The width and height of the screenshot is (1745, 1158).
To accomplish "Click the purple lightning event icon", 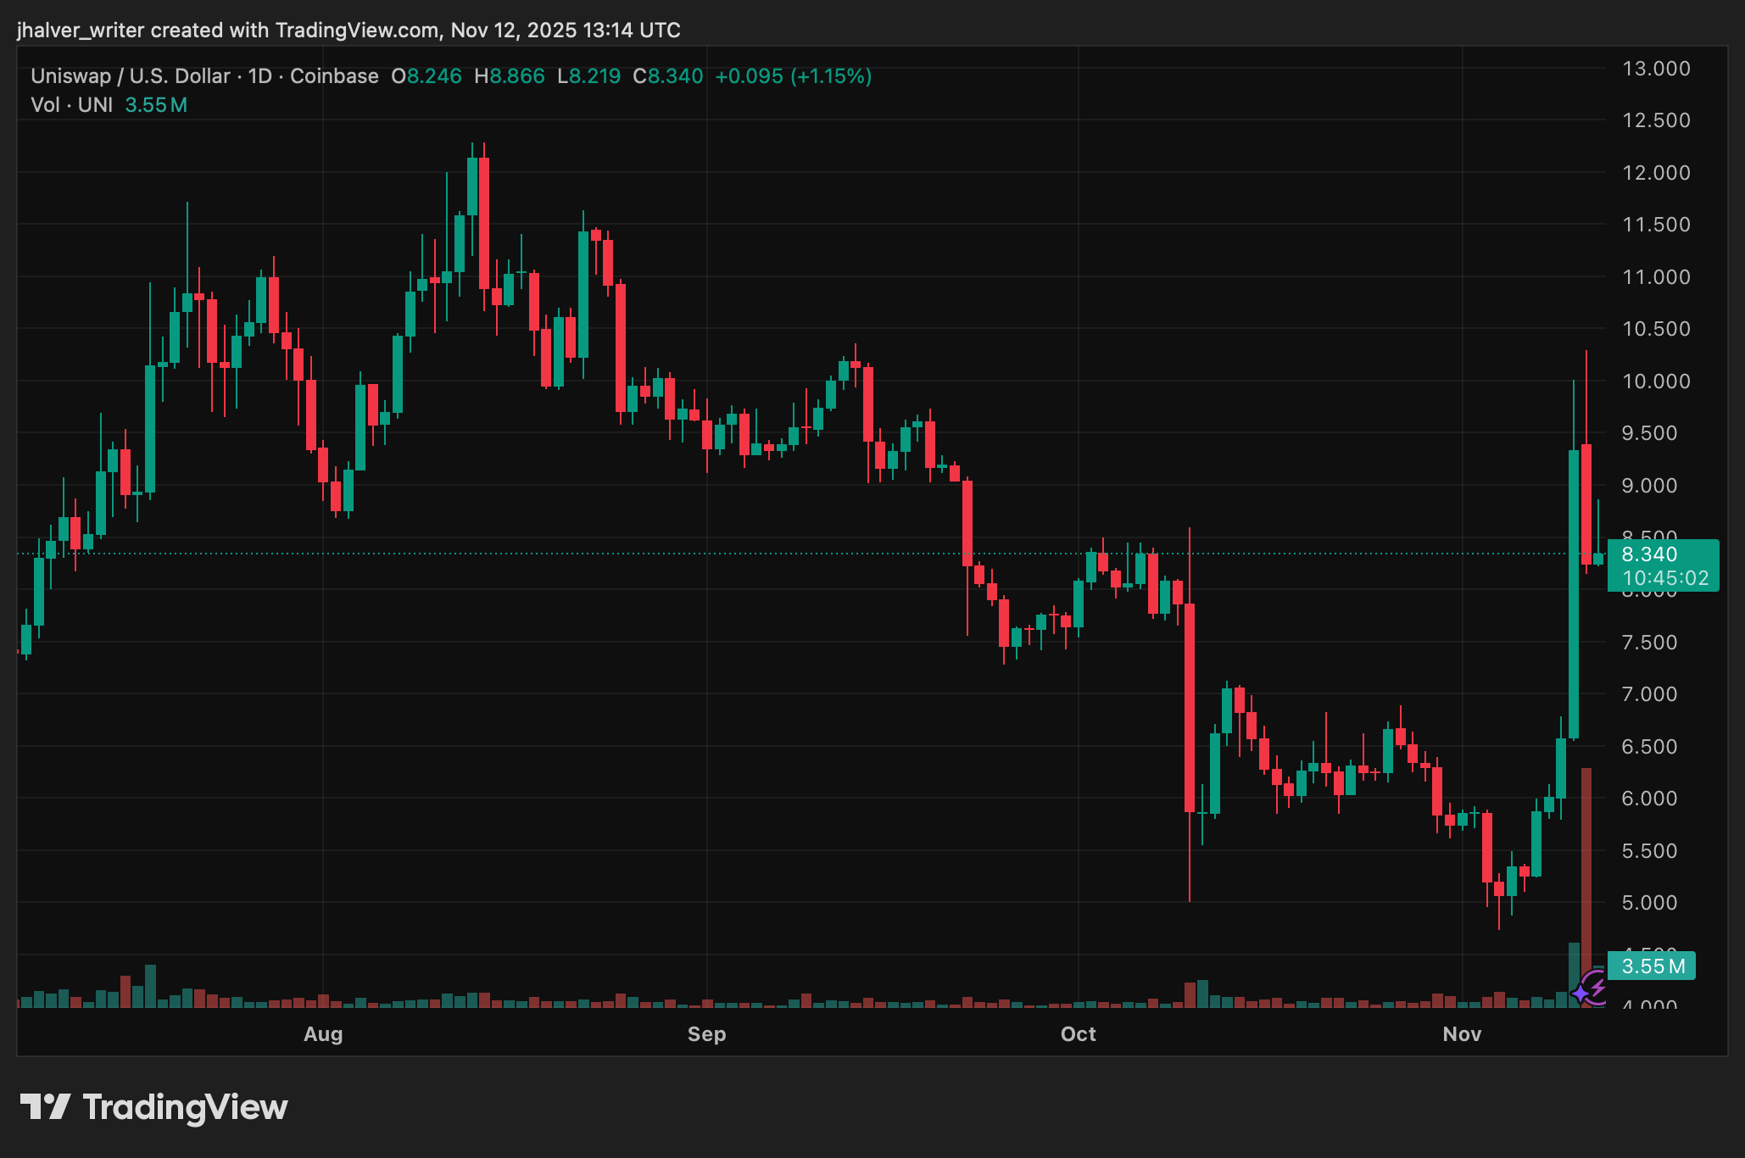I will coord(1597,986).
